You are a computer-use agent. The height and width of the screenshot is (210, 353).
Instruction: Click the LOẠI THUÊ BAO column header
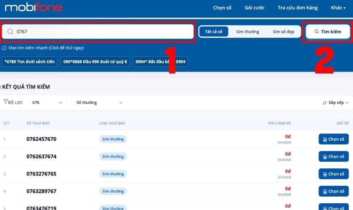(112, 123)
